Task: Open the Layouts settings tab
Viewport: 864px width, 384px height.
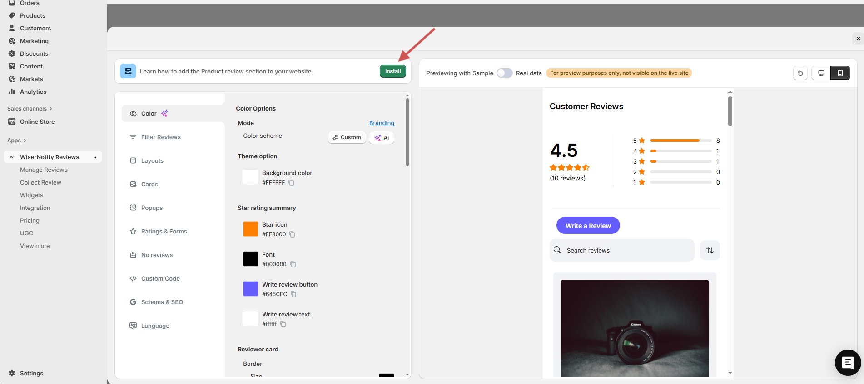Action: coord(152,160)
